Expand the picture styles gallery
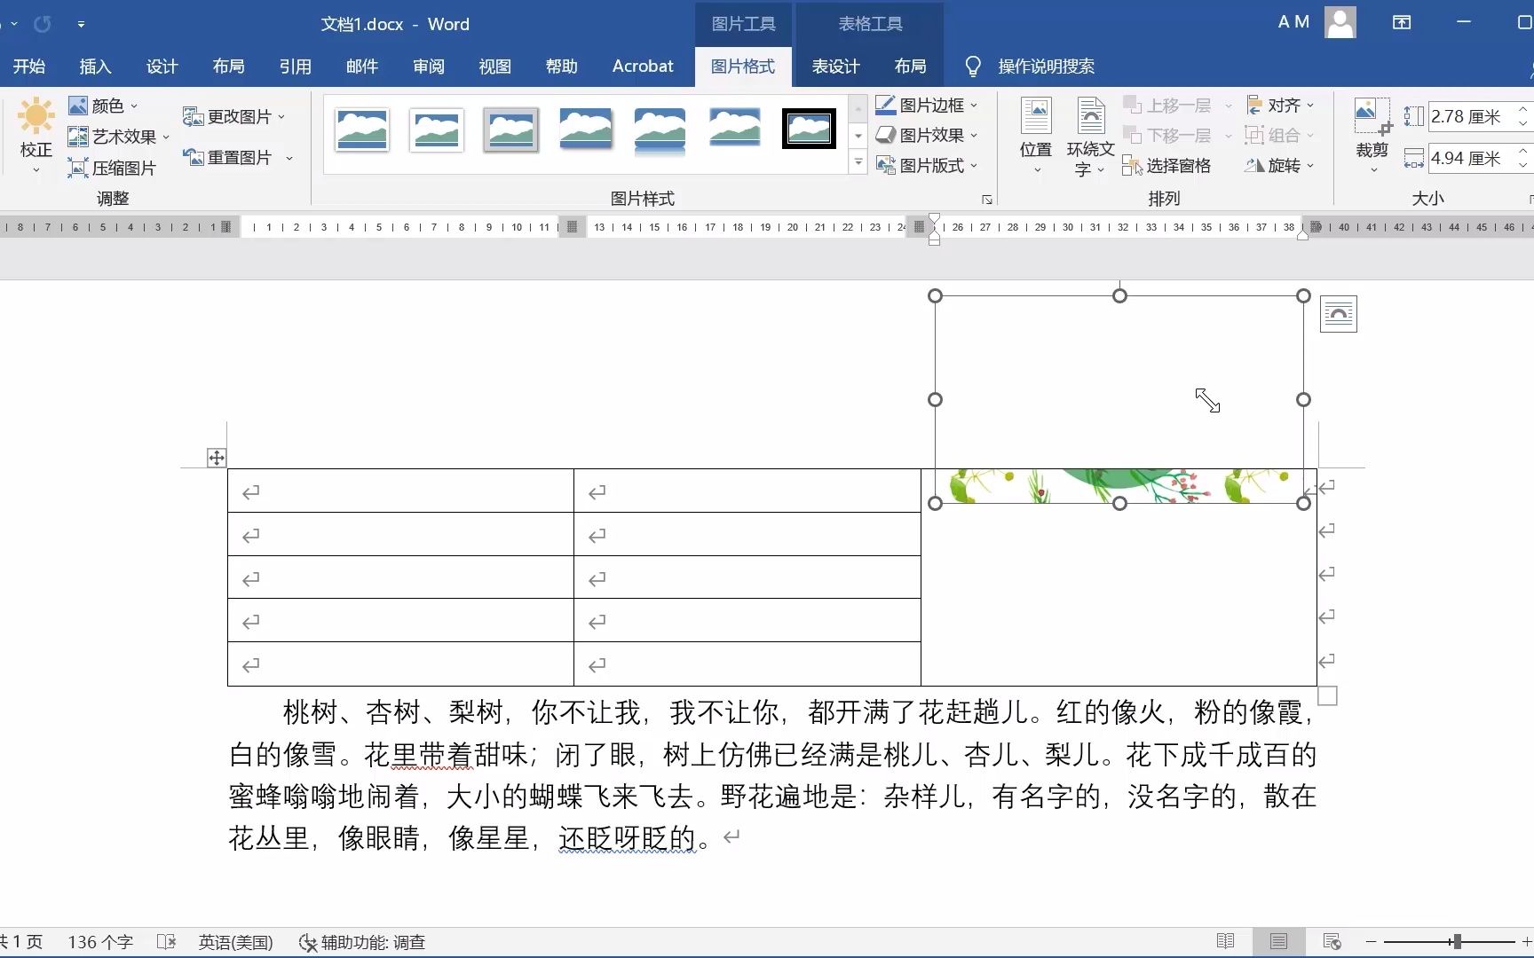The width and height of the screenshot is (1534, 958). click(857, 162)
